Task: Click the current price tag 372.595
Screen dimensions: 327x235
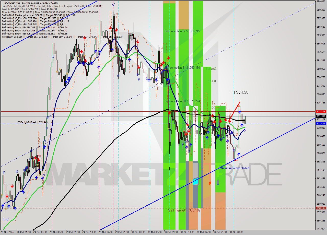Action: [321, 116]
